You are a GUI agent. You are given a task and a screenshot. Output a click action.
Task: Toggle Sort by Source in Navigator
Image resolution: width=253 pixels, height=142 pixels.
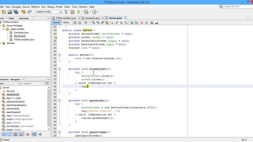click(x=40, y=134)
